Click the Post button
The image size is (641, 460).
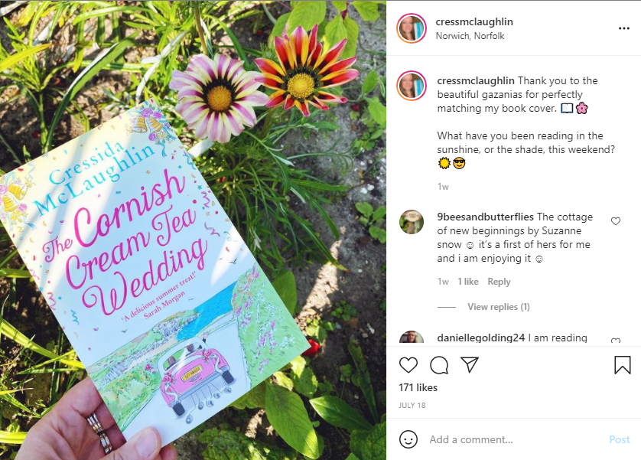[x=620, y=439]
